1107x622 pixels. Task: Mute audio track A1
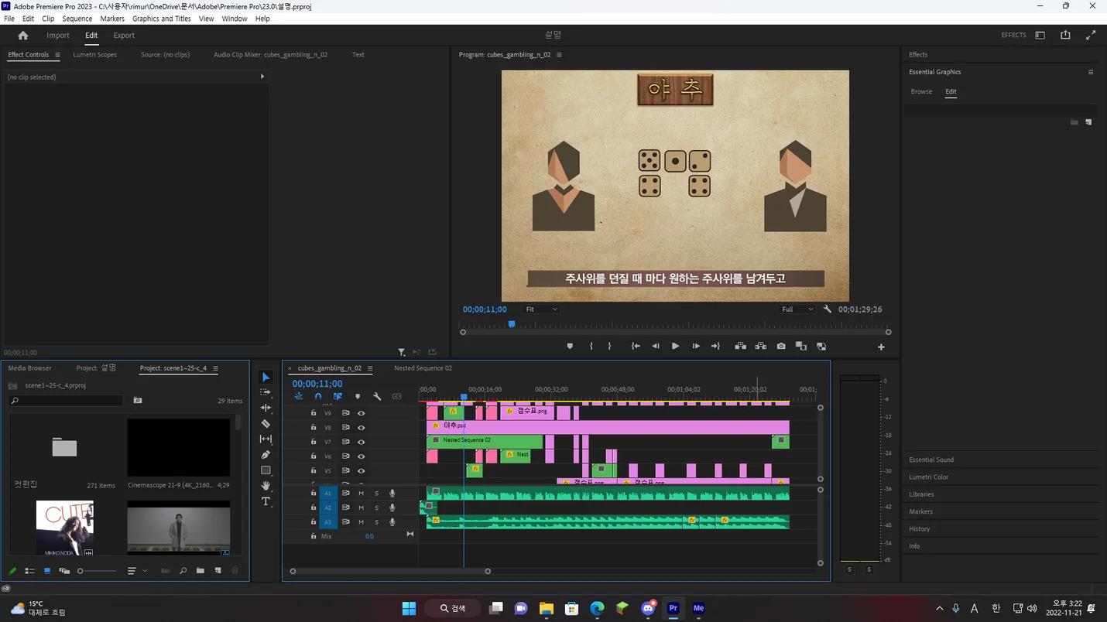[x=361, y=494]
